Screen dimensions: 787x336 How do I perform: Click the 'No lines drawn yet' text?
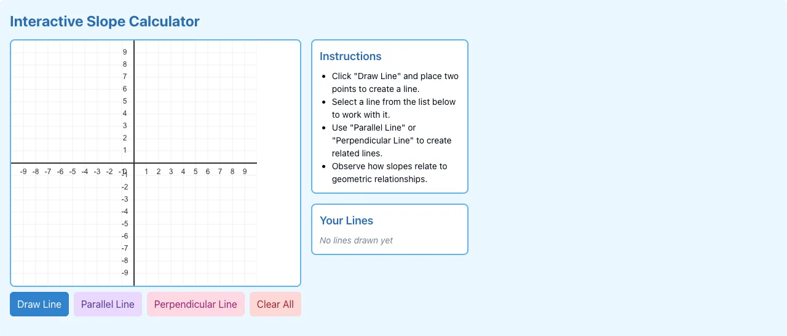point(356,240)
